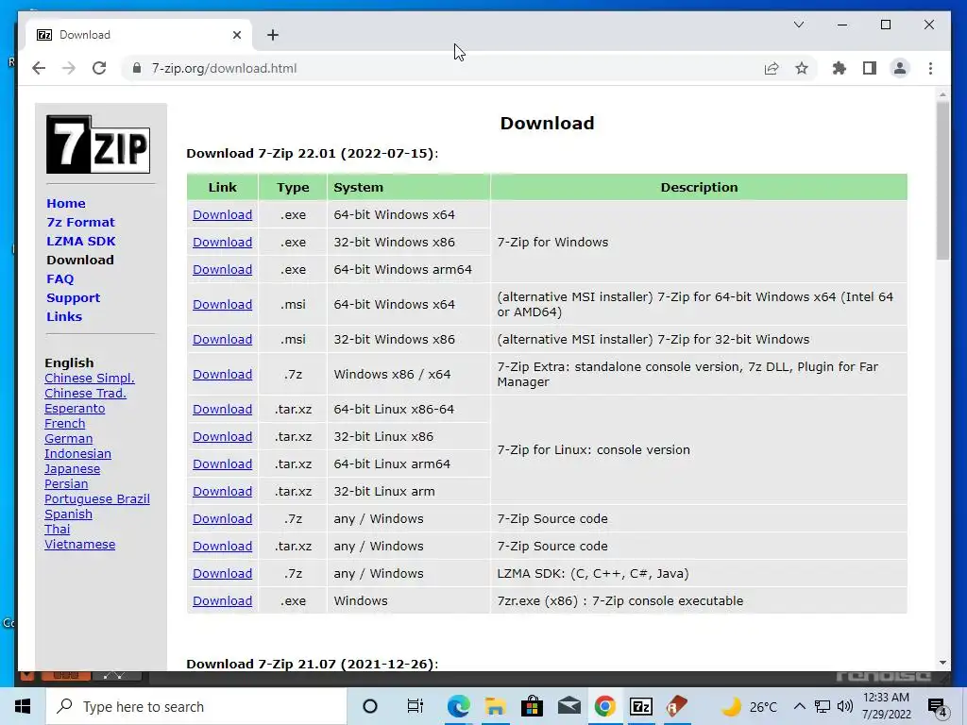This screenshot has height=725, width=967.
Task: Switch to Chrome in the taskbar
Action: click(605, 706)
